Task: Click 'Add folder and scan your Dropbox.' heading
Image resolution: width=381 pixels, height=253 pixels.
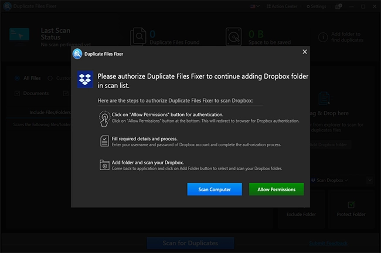Action: tap(148, 163)
